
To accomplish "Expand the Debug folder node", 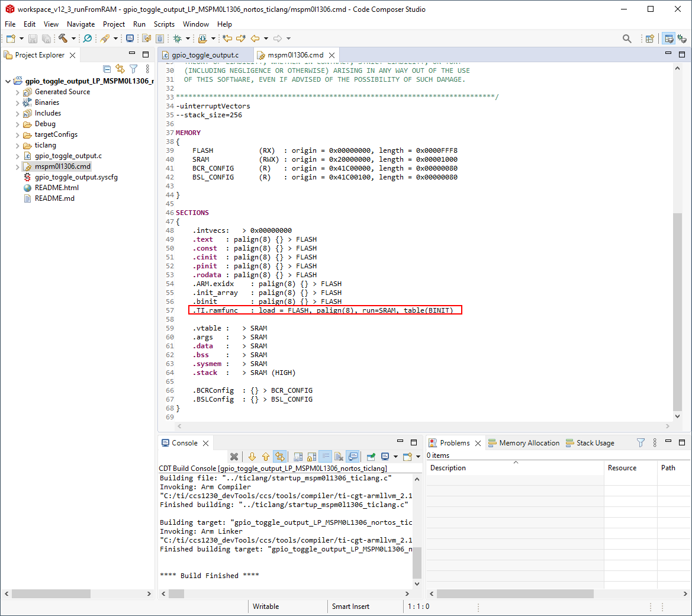I will pyautogui.click(x=17, y=124).
